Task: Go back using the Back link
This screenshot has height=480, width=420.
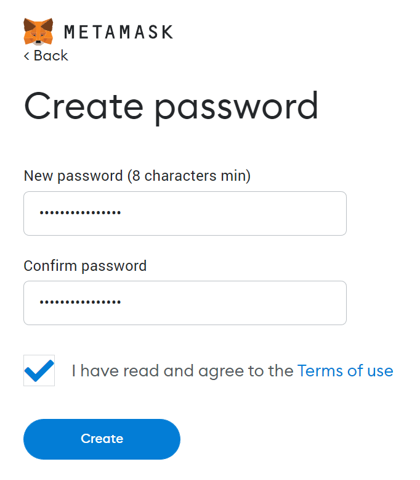Action: [x=50, y=56]
